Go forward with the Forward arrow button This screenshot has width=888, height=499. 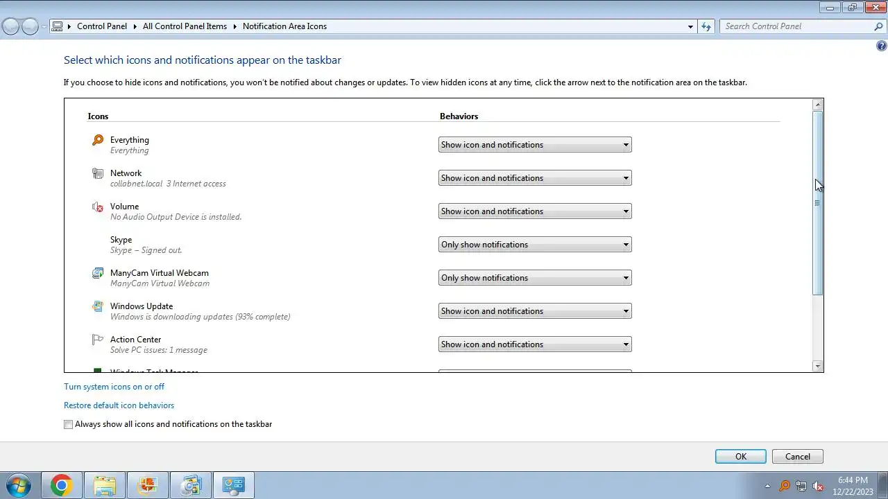point(30,26)
